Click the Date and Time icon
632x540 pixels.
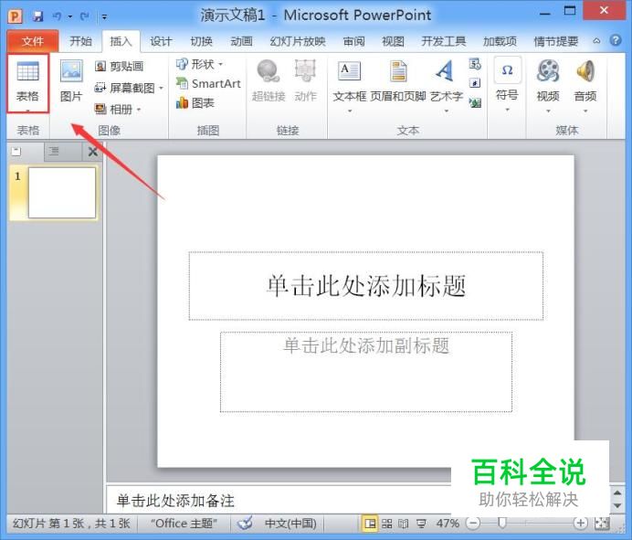[x=475, y=64]
